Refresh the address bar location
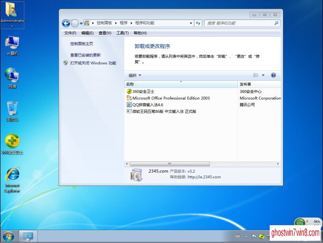The height and width of the screenshot is (243, 323). click(198, 23)
